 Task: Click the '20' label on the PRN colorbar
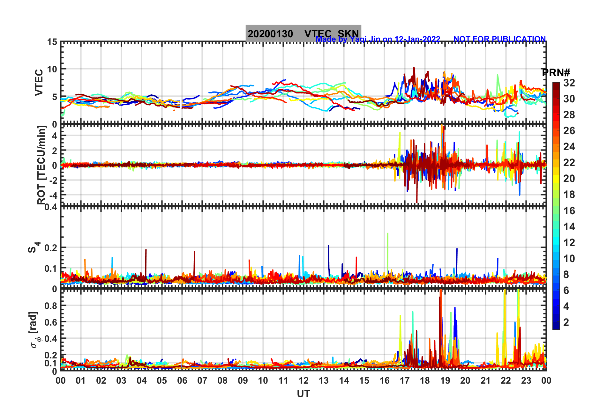[x=569, y=179]
